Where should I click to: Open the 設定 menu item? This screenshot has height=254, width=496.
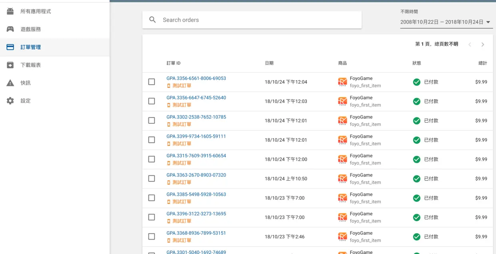point(26,101)
